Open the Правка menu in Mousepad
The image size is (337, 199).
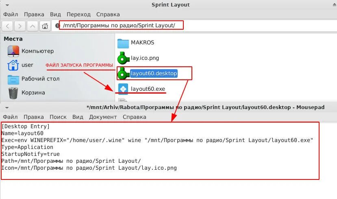pyautogui.click(x=33, y=117)
